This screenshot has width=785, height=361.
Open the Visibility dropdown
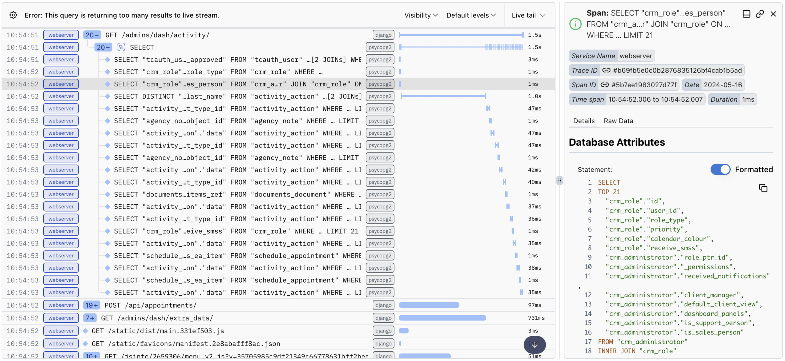pos(421,15)
